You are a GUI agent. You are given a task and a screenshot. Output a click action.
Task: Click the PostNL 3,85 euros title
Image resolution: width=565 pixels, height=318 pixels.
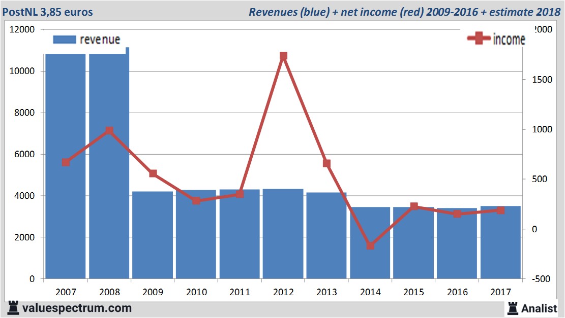coord(48,12)
